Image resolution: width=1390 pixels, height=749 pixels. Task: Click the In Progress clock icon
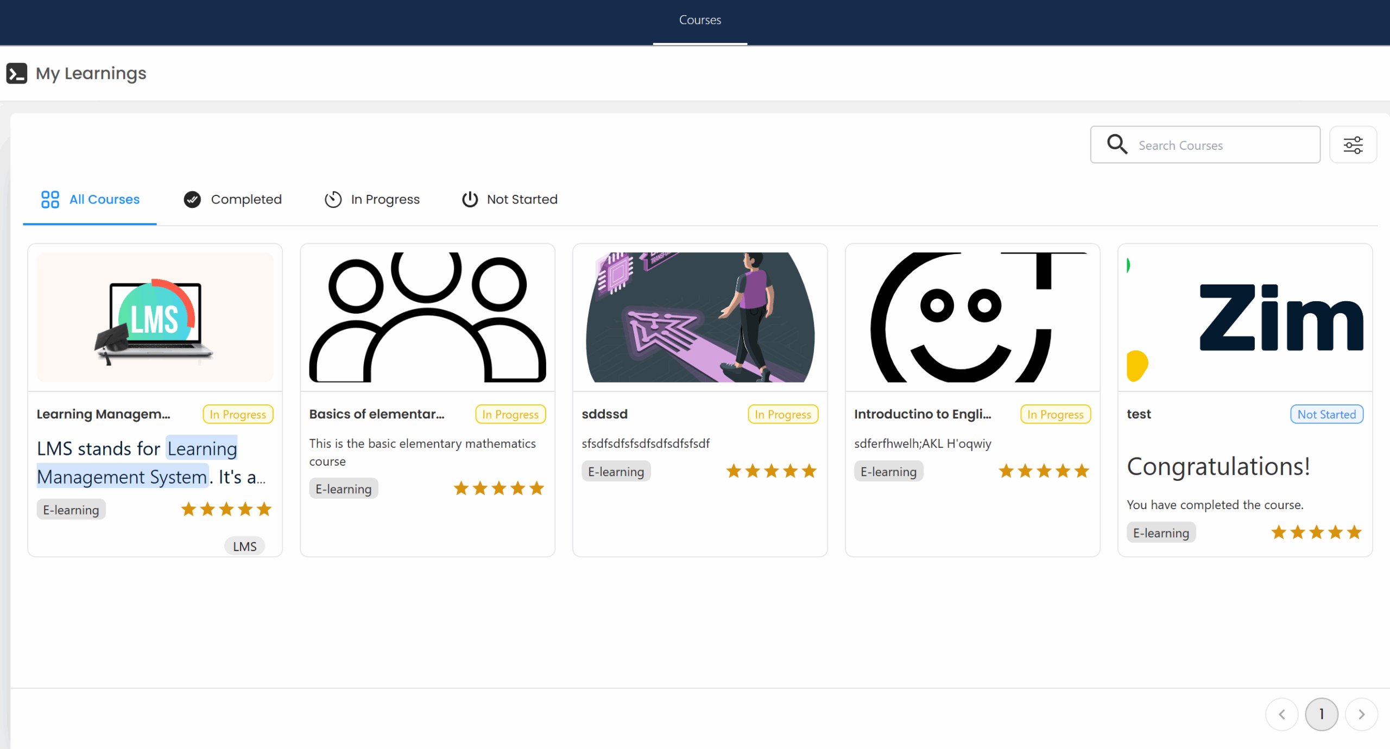point(333,199)
